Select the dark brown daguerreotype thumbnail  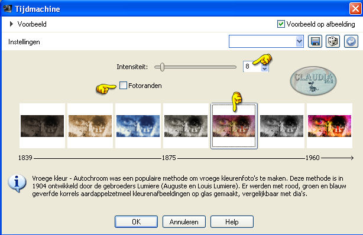click(x=42, y=126)
